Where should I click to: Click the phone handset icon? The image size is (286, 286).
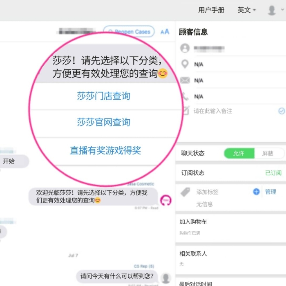[x=185, y=96]
